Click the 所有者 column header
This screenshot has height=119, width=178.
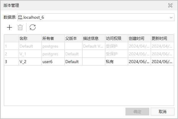click(53, 38)
